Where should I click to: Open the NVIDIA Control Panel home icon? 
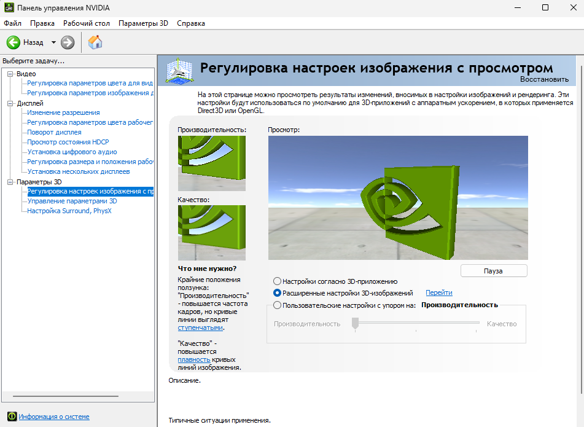(x=95, y=42)
